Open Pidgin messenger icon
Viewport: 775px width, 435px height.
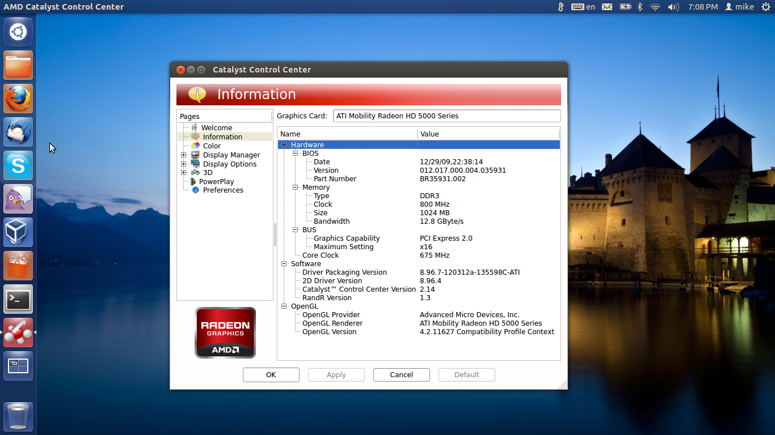click(x=18, y=199)
